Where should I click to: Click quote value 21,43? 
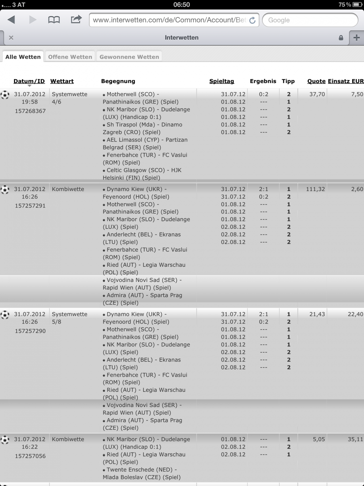tap(317, 314)
